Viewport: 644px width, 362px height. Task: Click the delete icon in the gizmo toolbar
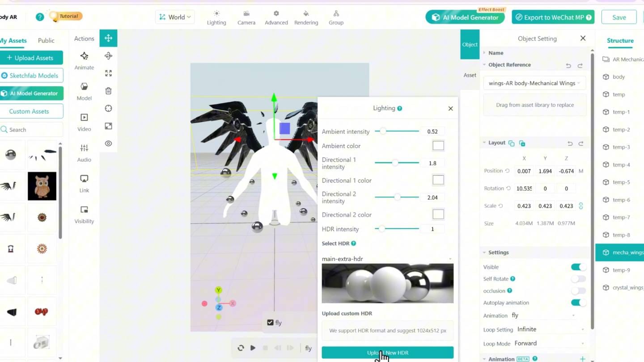(x=108, y=91)
